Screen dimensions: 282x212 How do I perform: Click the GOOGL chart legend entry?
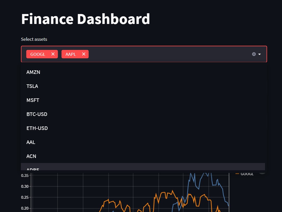click(x=245, y=174)
